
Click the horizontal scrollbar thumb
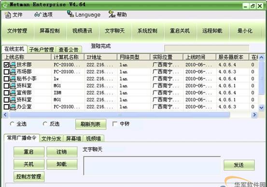pyautogui.click(x=120, y=115)
